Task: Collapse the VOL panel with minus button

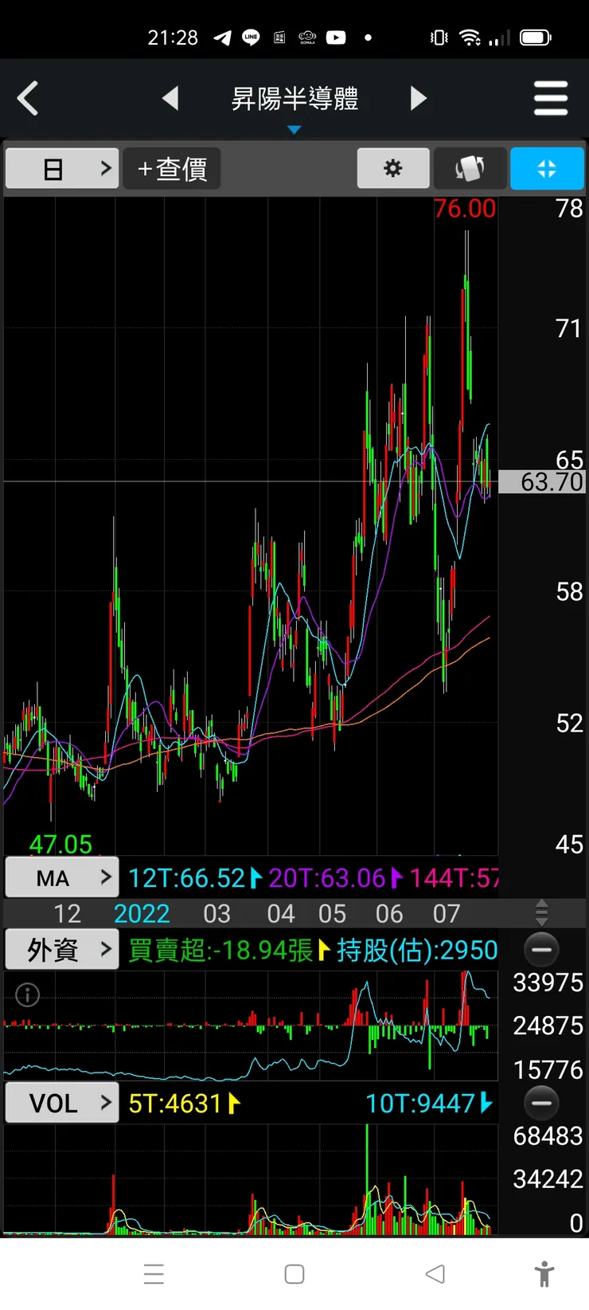Action: tap(542, 1104)
